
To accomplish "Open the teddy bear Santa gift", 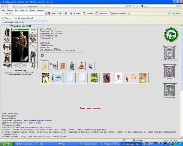I will click(x=81, y=66).
